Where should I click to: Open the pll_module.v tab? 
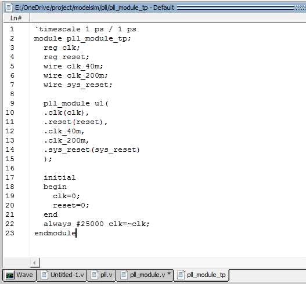pyautogui.click(x=145, y=275)
